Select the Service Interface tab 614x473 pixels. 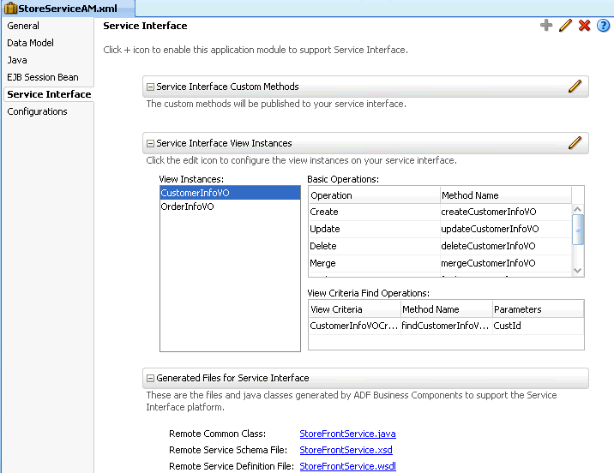pos(49,94)
